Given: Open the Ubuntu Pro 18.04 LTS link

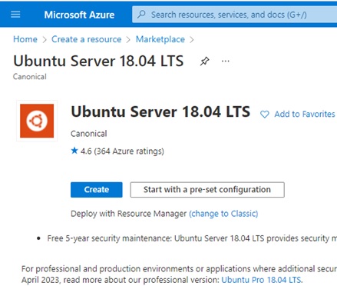Looking at the screenshot, I should tap(261, 280).
